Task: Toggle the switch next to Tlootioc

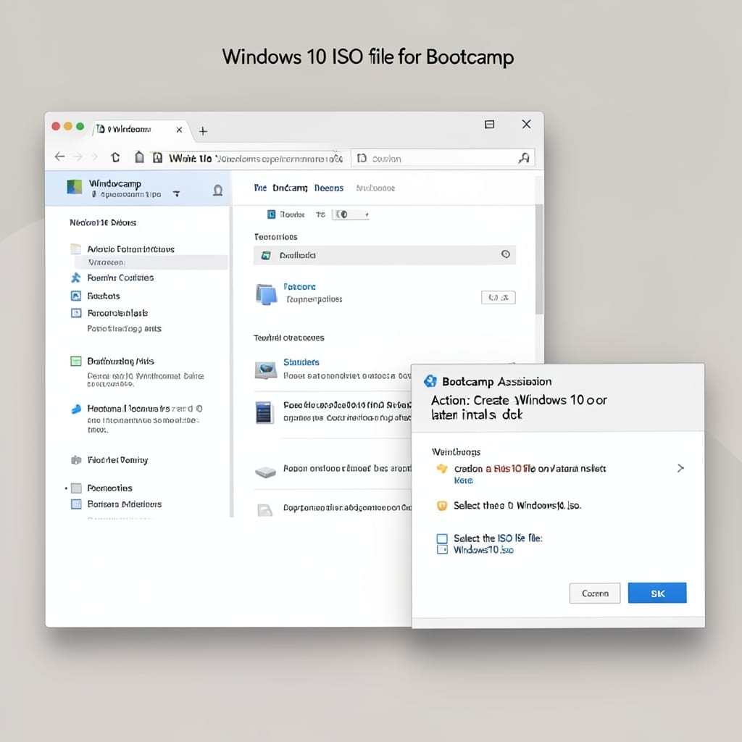Action: tap(350, 214)
